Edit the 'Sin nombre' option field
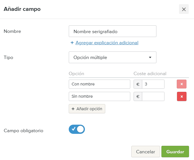This screenshot has height=160, width=194. click(x=99, y=96)
